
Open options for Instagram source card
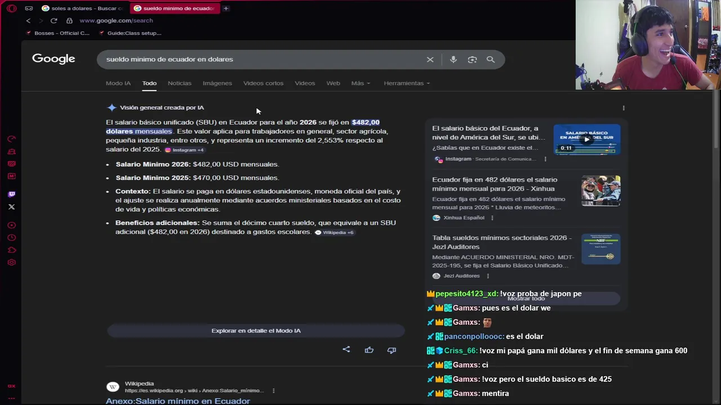(x=545, y=159)
